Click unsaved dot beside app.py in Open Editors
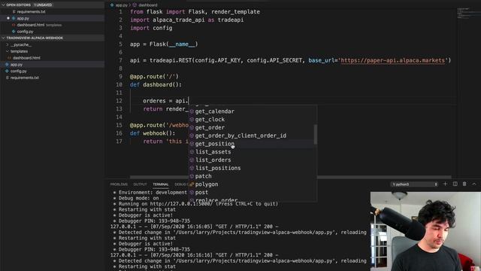This screenshot has width=481, height=271. [x=8, y=18]
